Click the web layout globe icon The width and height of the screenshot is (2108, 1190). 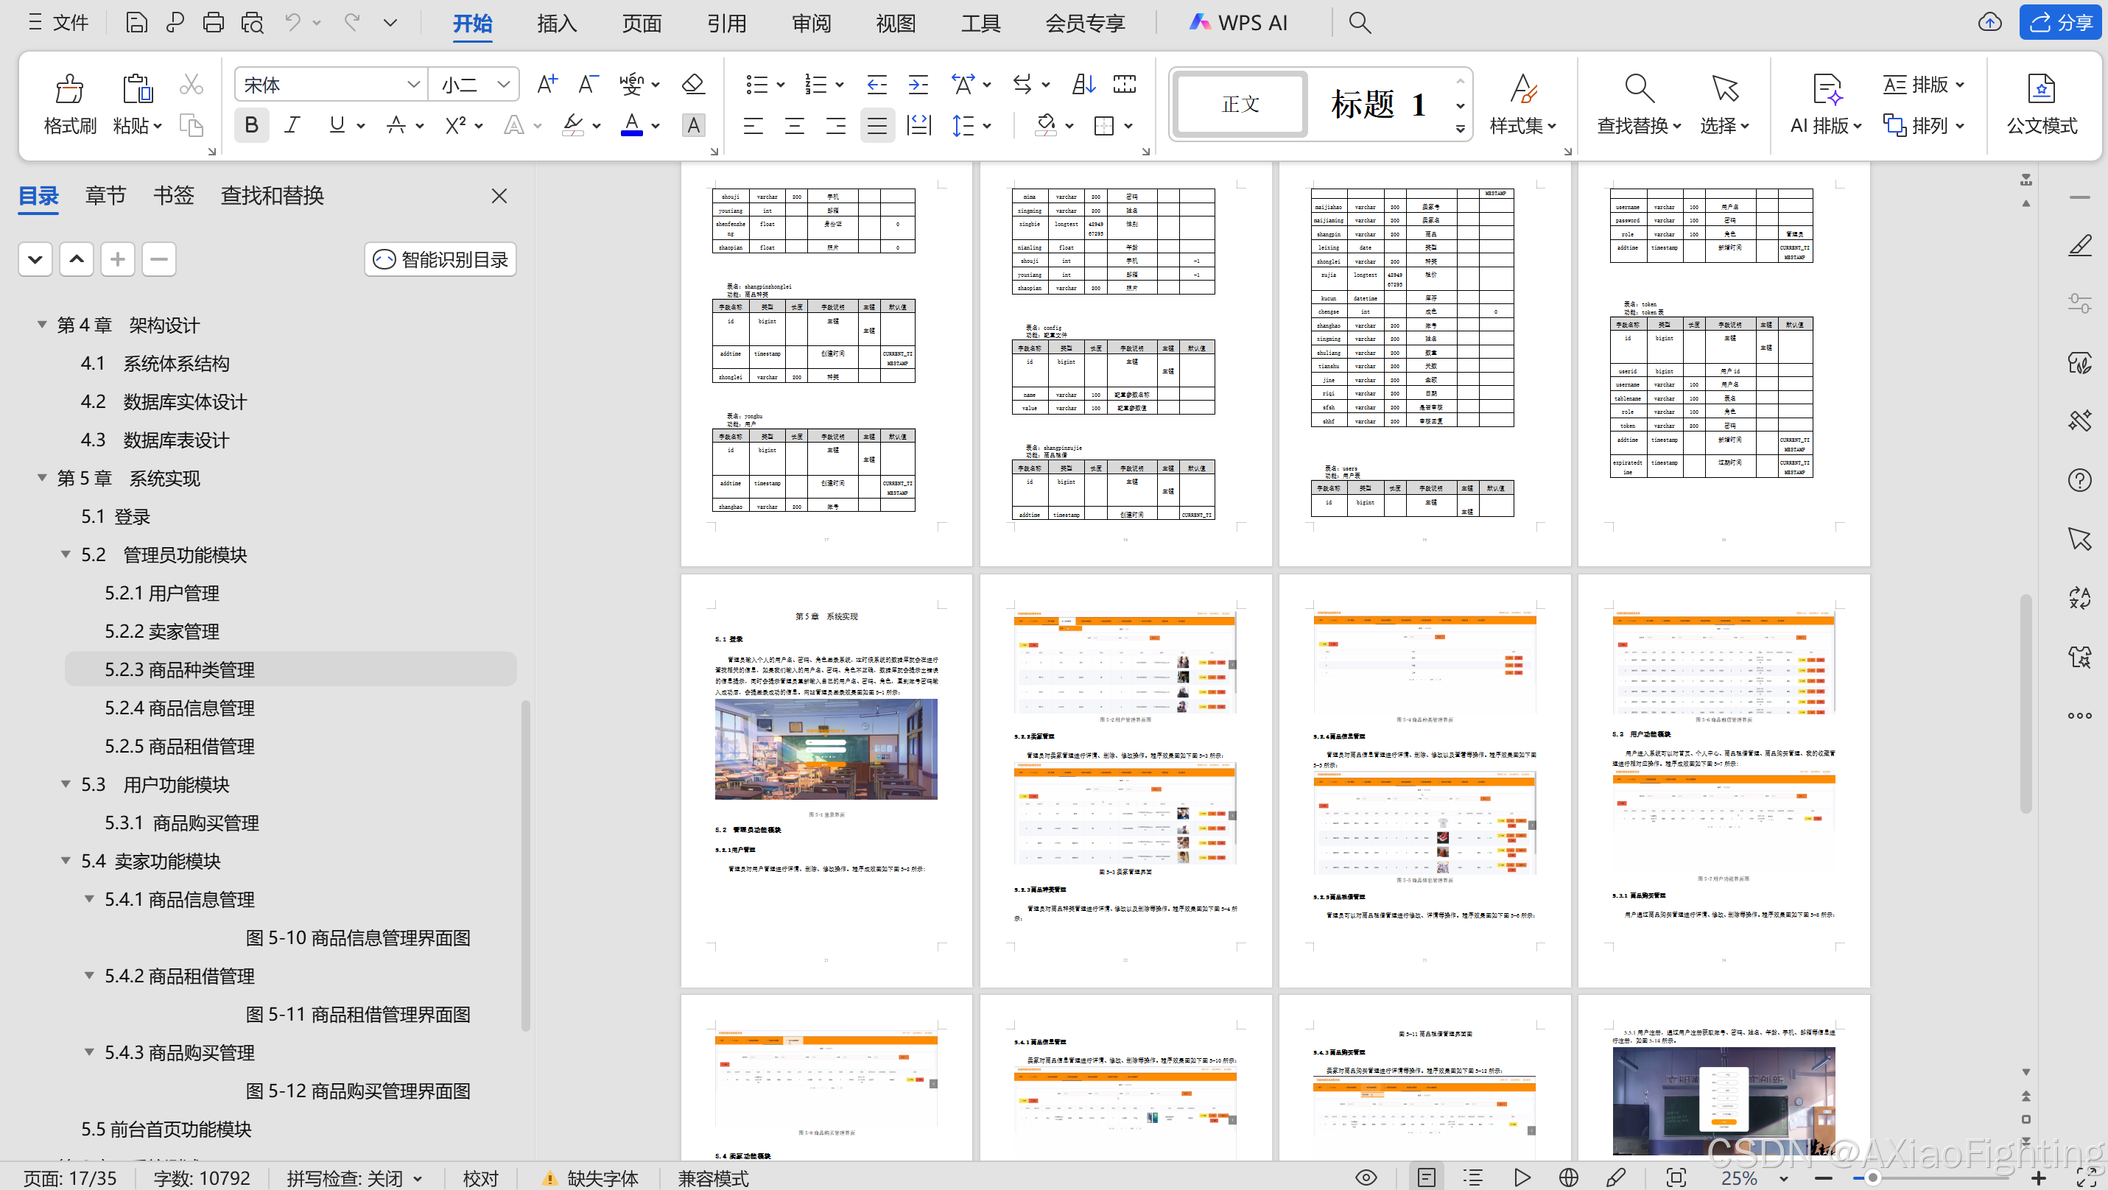coord(1568,1177)
